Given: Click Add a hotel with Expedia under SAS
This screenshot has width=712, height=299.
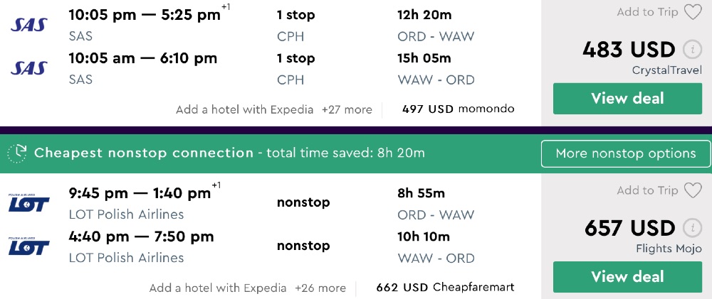Looking at the screenshot, I should pyautogui.click(x=244, y=109).
